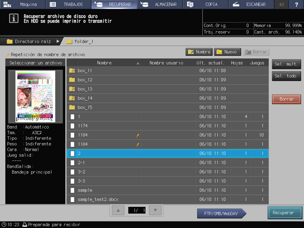Open the ESCANEAR tab

251,4
